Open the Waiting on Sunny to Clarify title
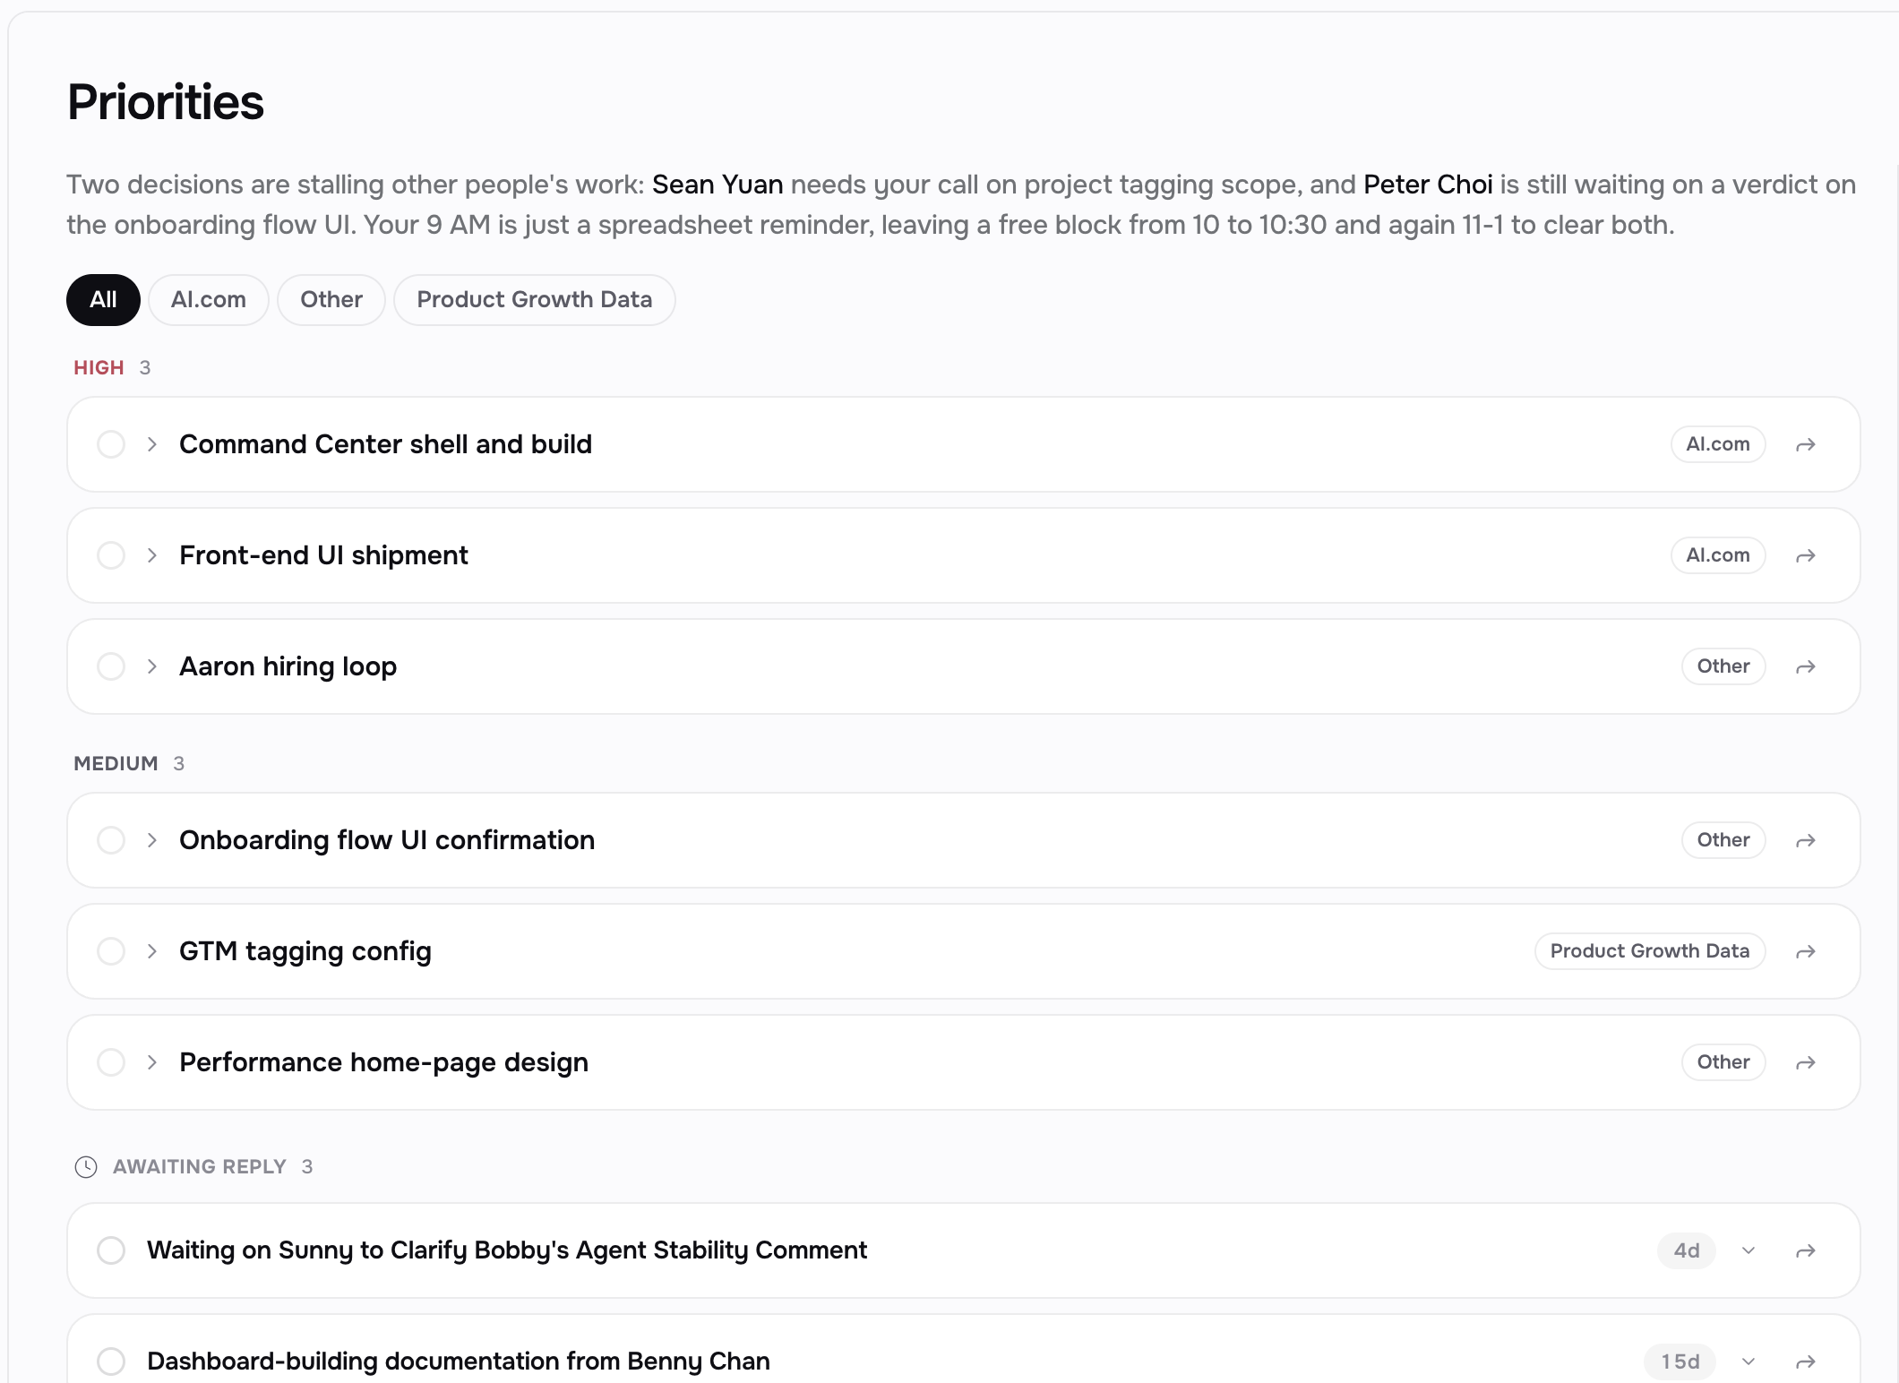The width and height of the screenshot is (1899, 1383). tap(507, 1250)
